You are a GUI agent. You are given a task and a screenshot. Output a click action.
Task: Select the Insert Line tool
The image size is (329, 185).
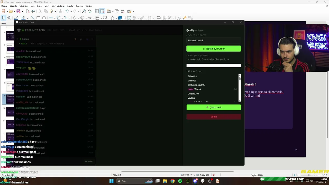[x=32, y=18]
